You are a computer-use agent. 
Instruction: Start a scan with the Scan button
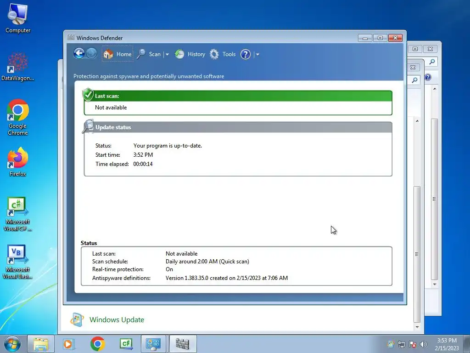149,54
